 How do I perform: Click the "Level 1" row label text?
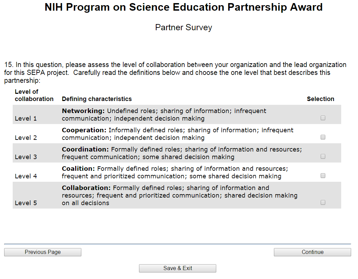[x=26, y=119]
